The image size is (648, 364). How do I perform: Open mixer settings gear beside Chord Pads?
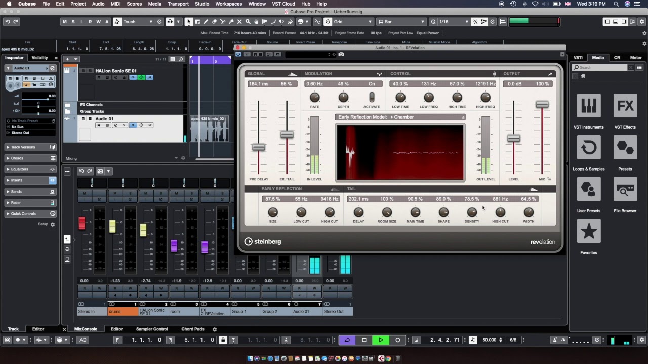[214, 329]
